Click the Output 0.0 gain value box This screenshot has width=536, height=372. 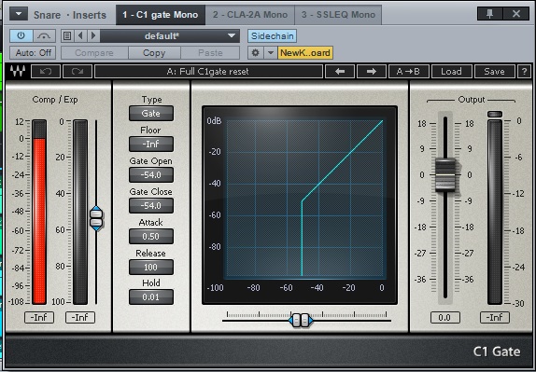[445, 317]
